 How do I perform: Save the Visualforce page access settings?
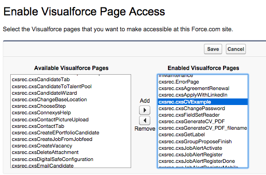pos(213,49)
